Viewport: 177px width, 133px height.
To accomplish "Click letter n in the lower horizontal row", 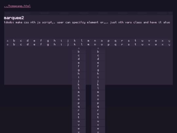I will pos(95,44).
